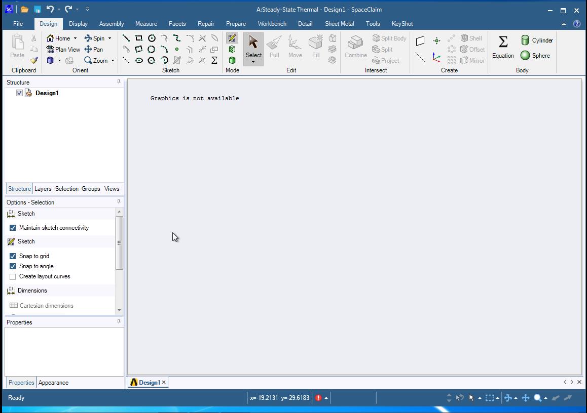Open the Appearance panel tab
587x413 pixels.
click(53, 383)
